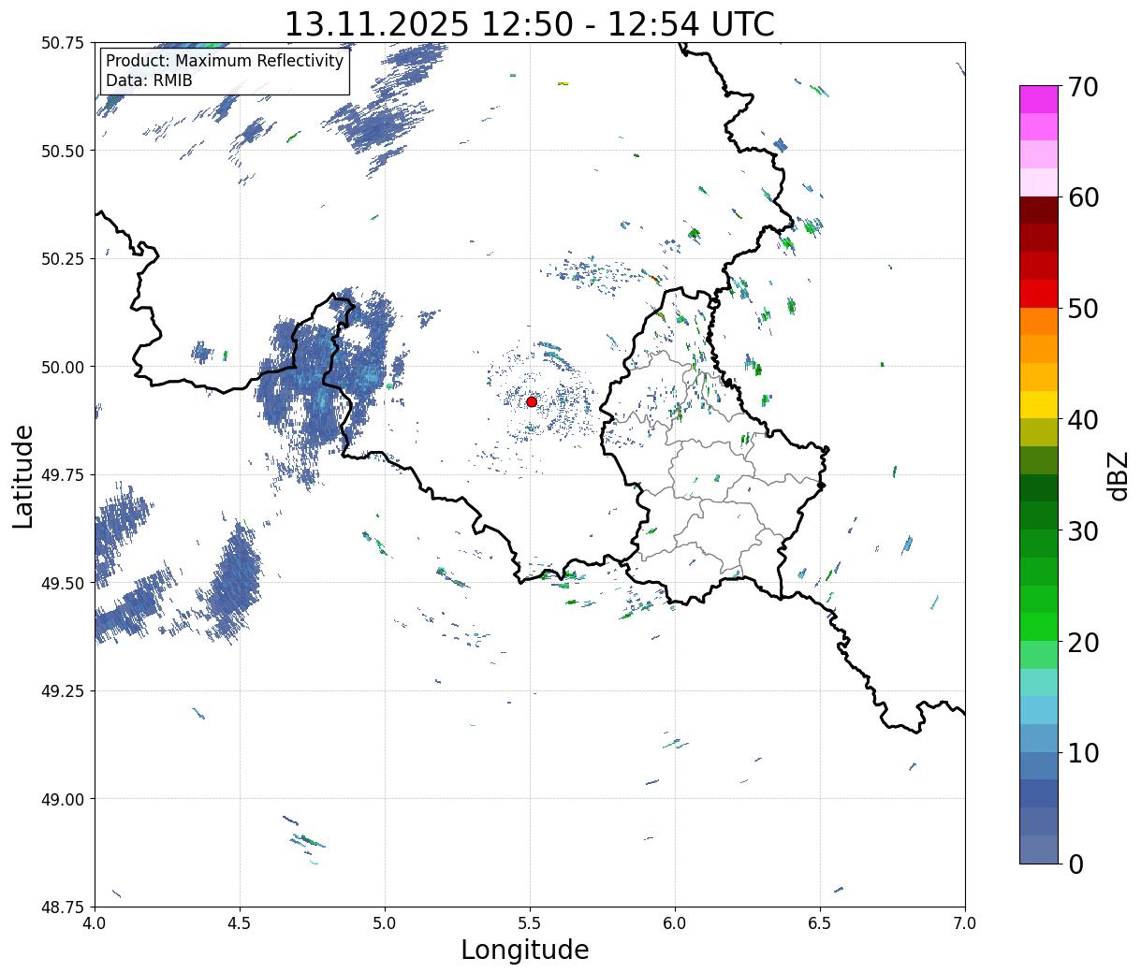The height and width of the screenshot is (973, 1141).
Task: Click the colorbar tick label 20
Action: pyautogui.click(x=1082, y=643)
